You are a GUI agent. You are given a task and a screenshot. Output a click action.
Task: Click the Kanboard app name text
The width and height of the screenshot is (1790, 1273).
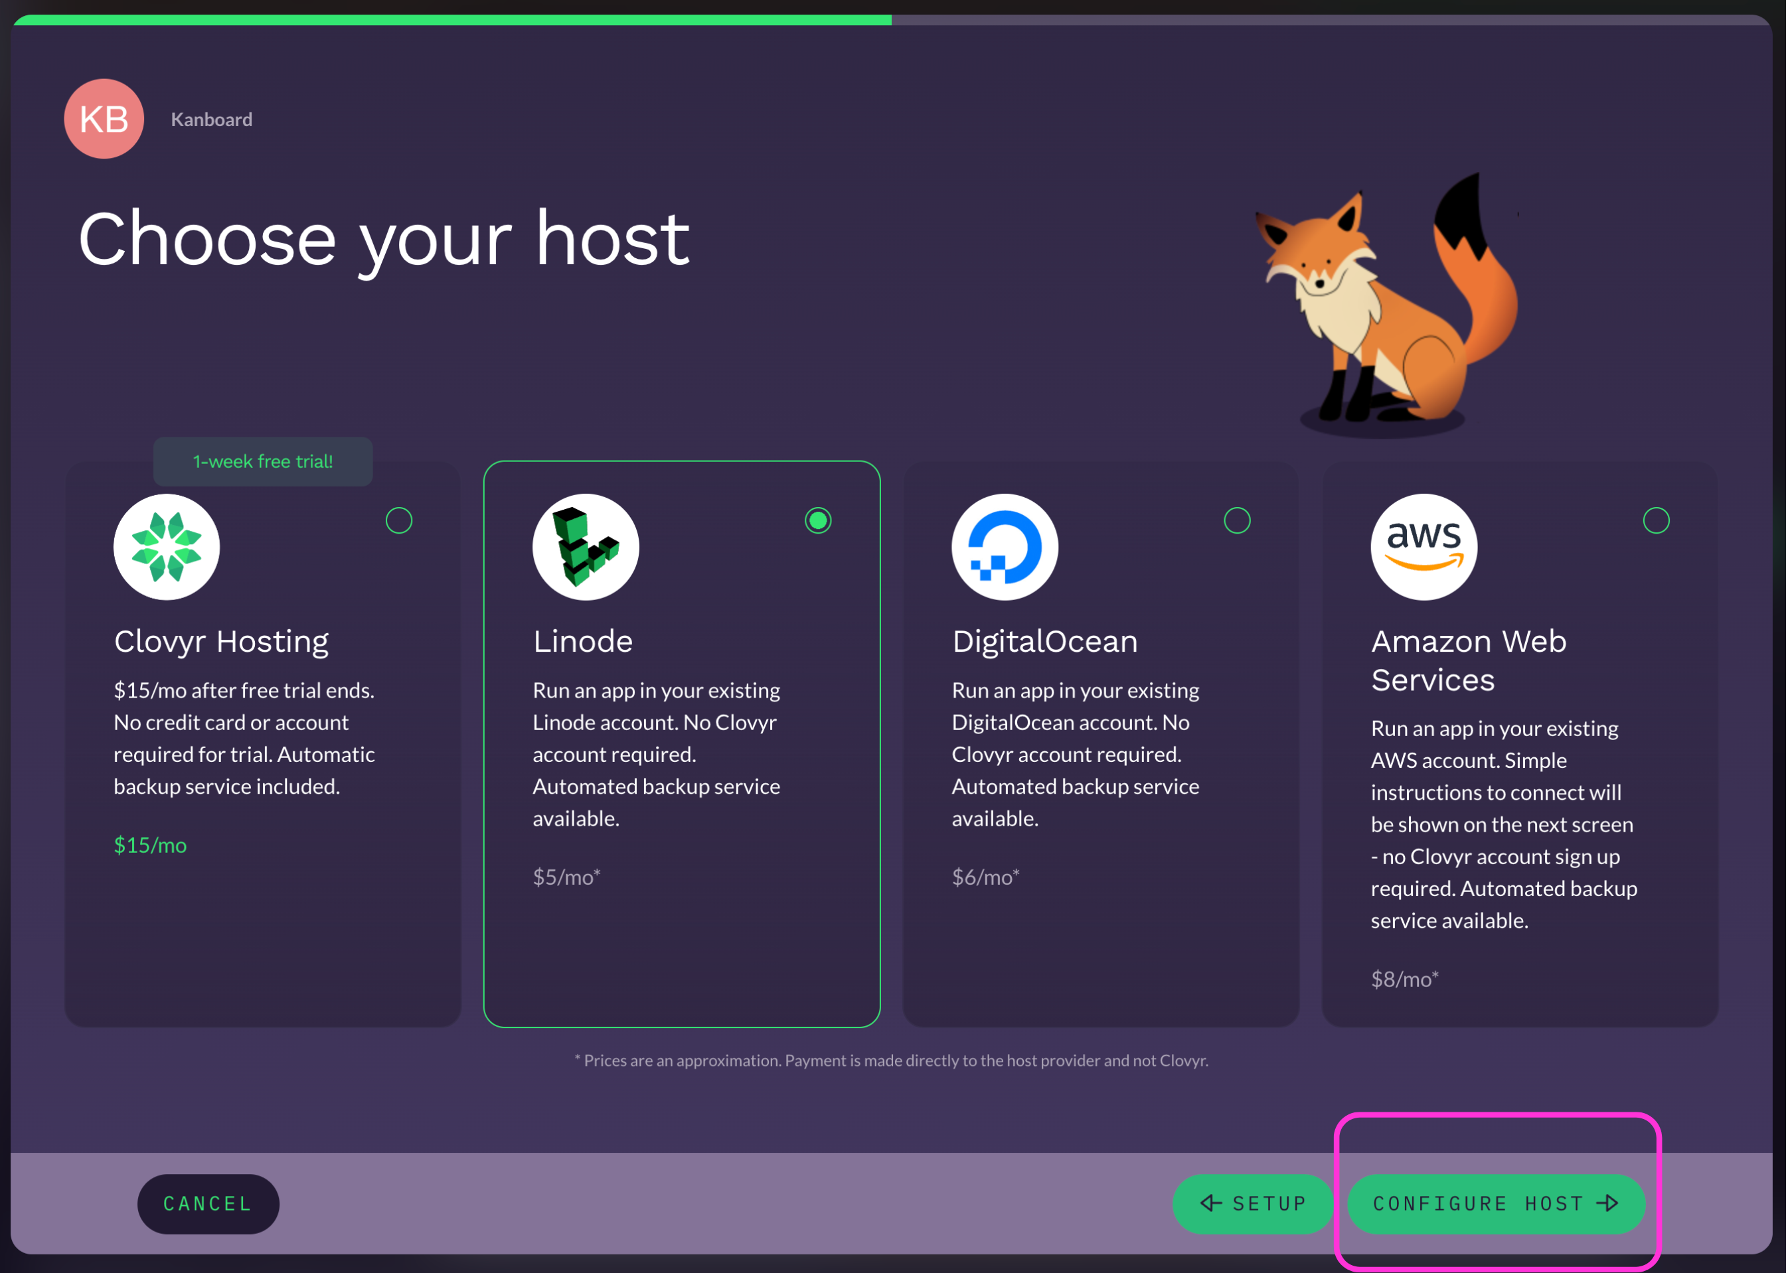pyautogui.click(x=212, y=120)
